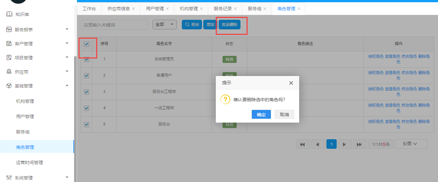The image size is (438, 182).
Task: Close the 提示 dialog with X icon
Action: click(291, 83)
